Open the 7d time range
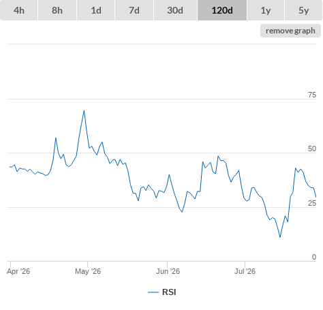Screen dimensions: 323x310 click(134, 10)
